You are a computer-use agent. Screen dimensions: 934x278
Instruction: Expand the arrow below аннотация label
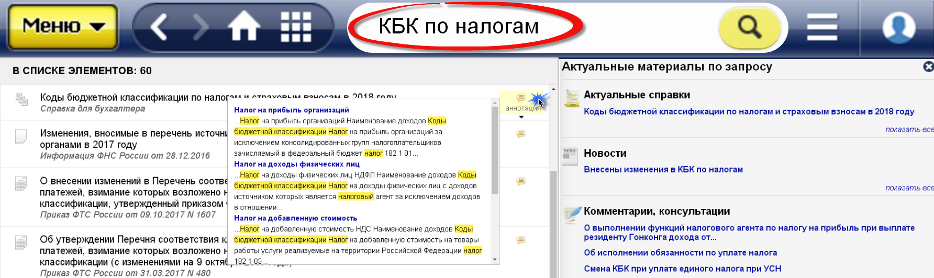[x=521, y=117]
